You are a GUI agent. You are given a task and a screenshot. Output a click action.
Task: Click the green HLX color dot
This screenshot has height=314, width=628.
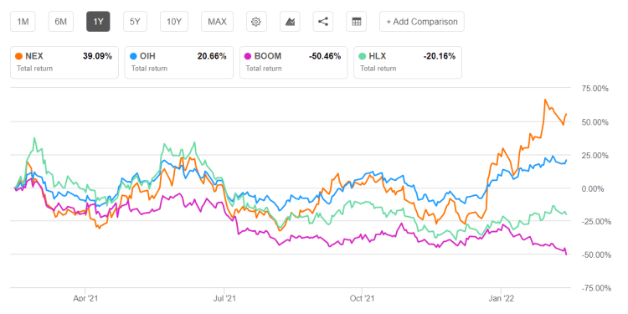362,56
